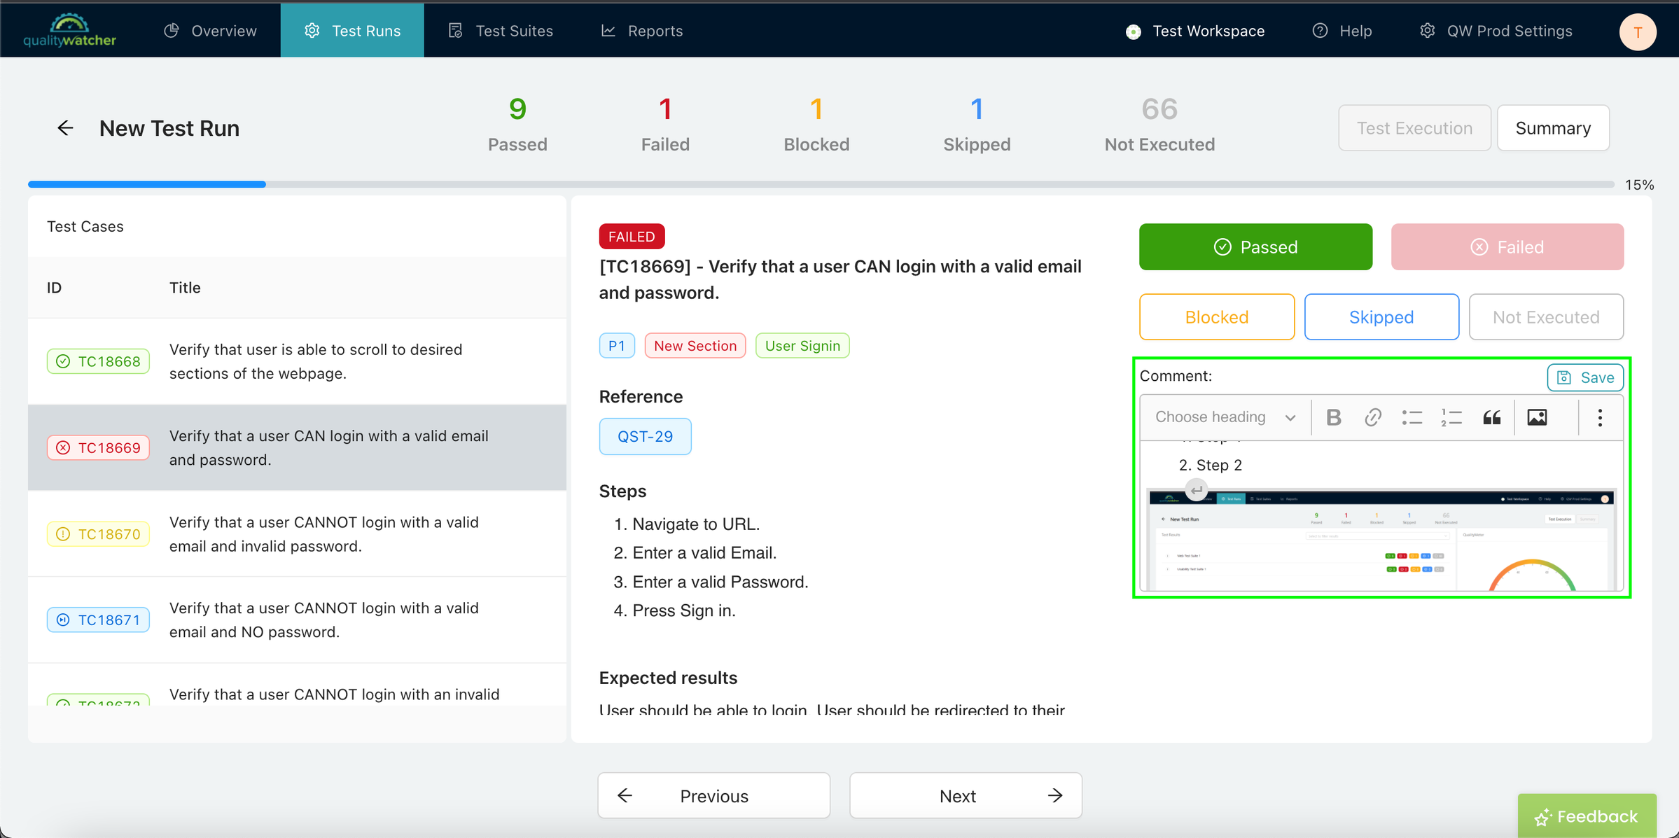Open the Choose heading dropdown

tap(1226, 417)
